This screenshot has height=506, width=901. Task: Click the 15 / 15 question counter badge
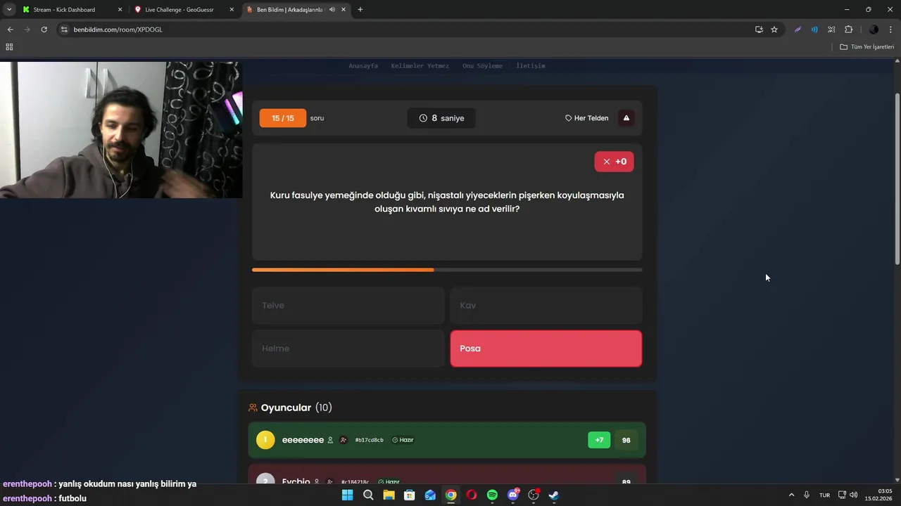tap(283, 118)
